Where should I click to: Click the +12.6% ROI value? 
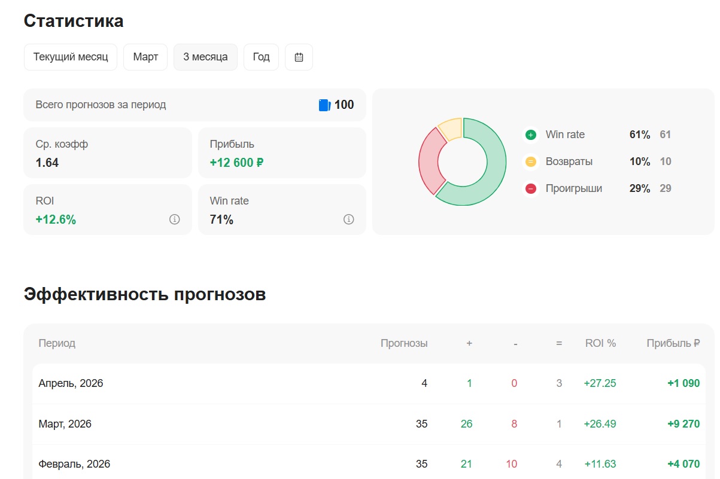click(x=56, y=219)
